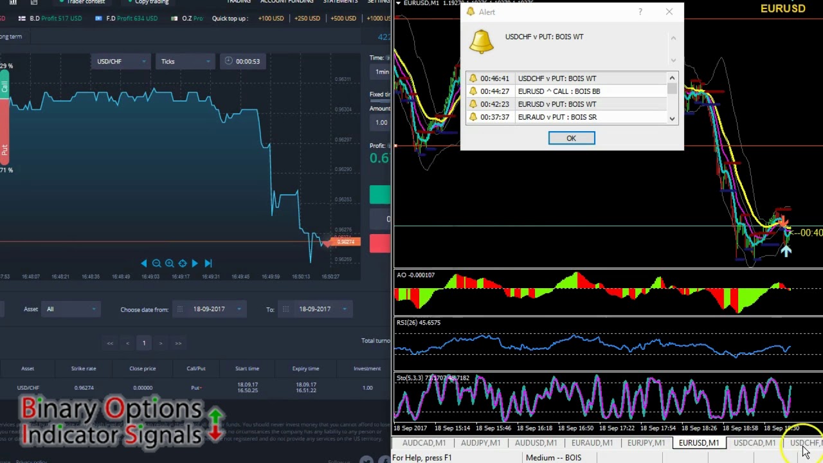Click the red Put trade button
Screen dimensions: 823x463
click(x=380, y=244)
